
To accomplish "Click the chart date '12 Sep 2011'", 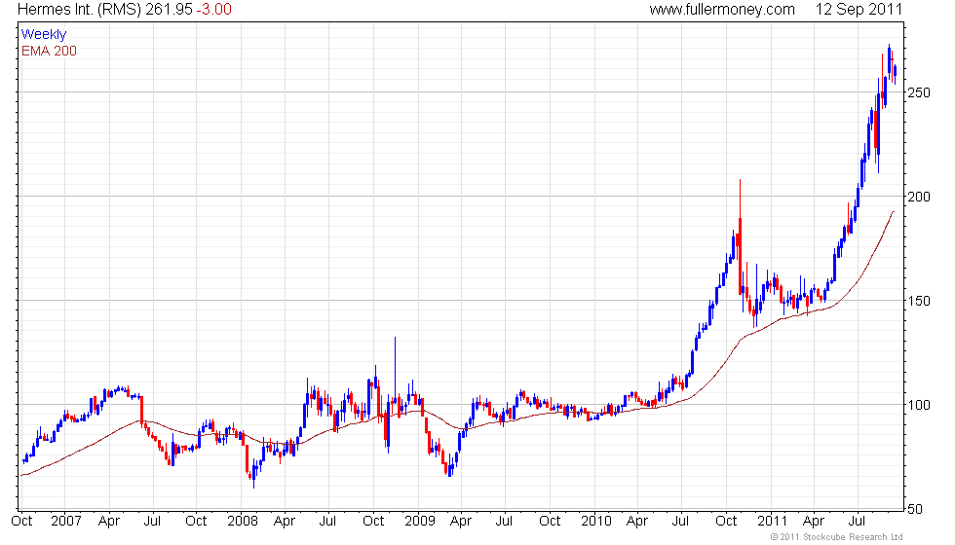I will pyautogui.click(x=859, y=9).
